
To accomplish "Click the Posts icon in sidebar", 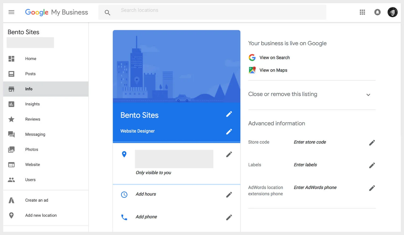I will (x=11, y=74).
